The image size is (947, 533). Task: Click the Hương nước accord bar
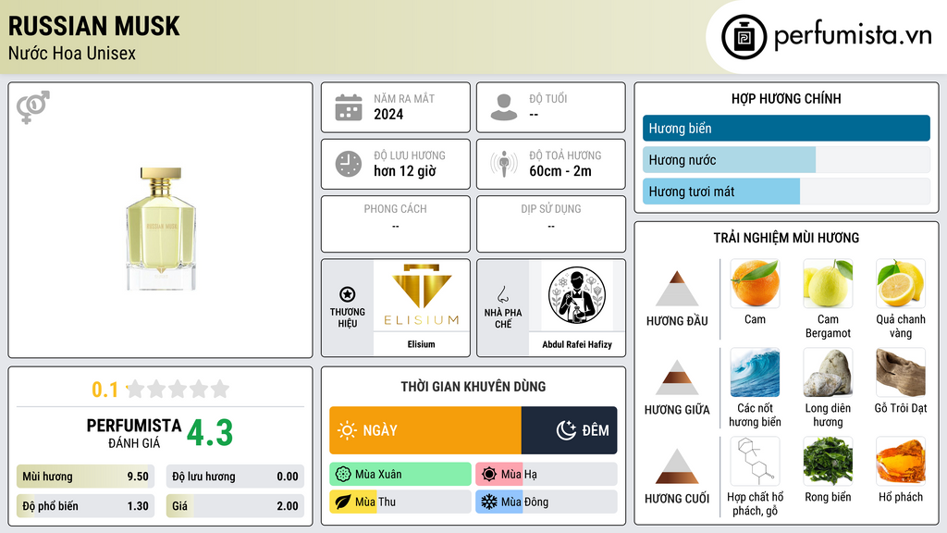click(786, 159)
